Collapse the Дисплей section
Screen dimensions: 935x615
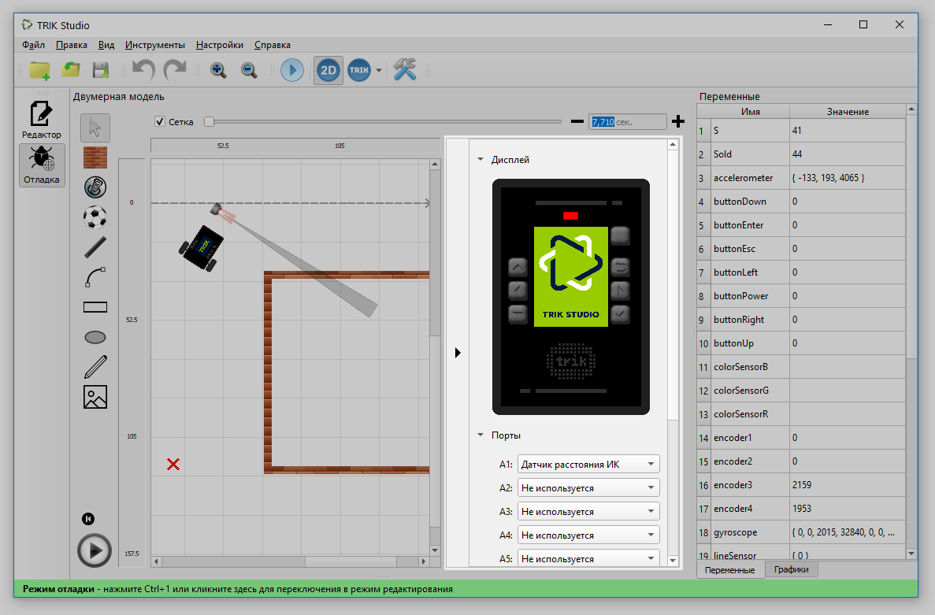(x=480, y=160)
